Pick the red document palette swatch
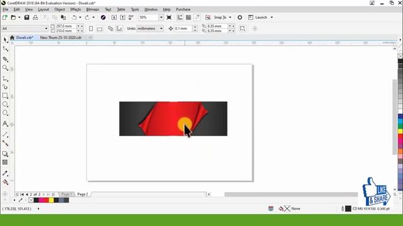Screen dimensions: 403x226 pyautogui.click(x=46, y=200)
